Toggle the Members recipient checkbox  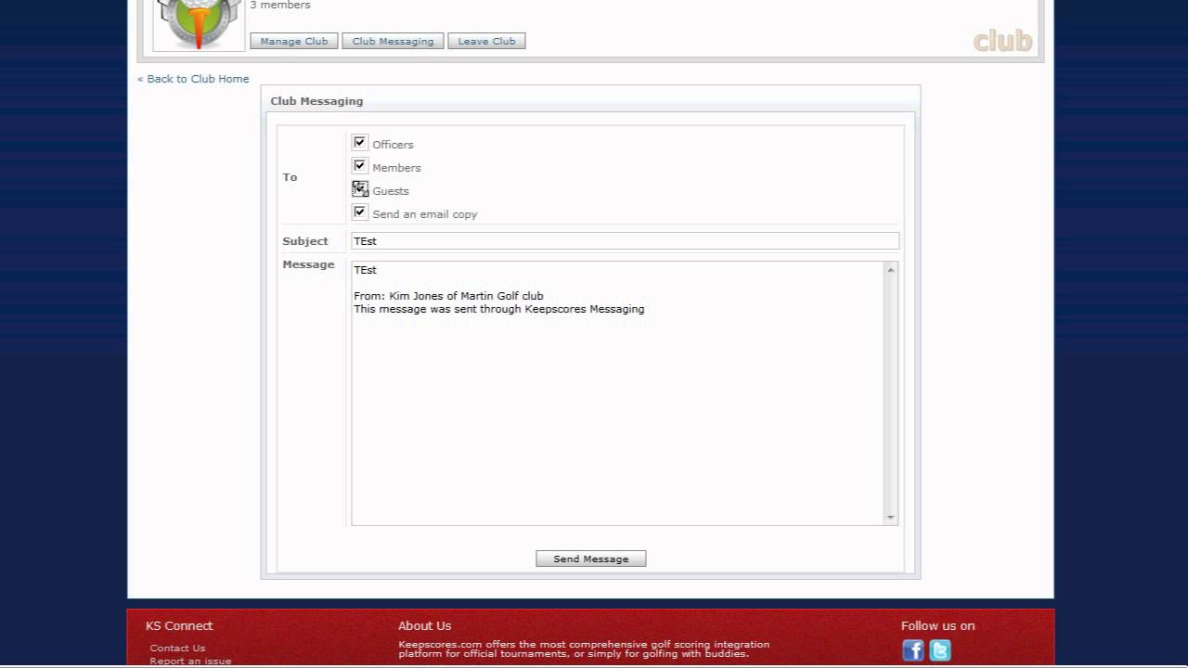pyautogui.click(x=360, y=166)
